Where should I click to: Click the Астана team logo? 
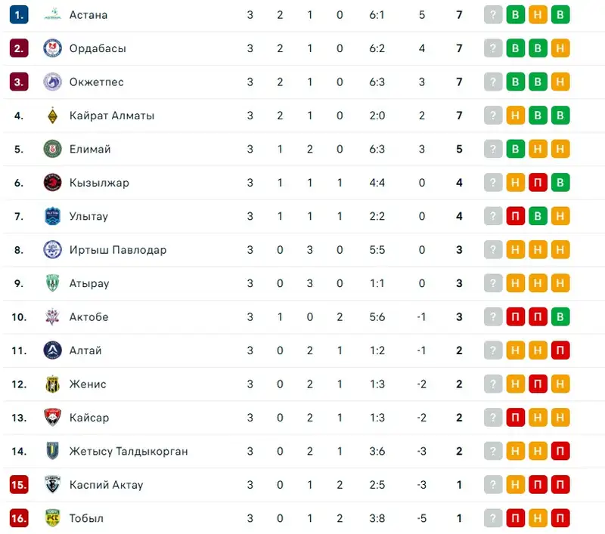[52, 15]
